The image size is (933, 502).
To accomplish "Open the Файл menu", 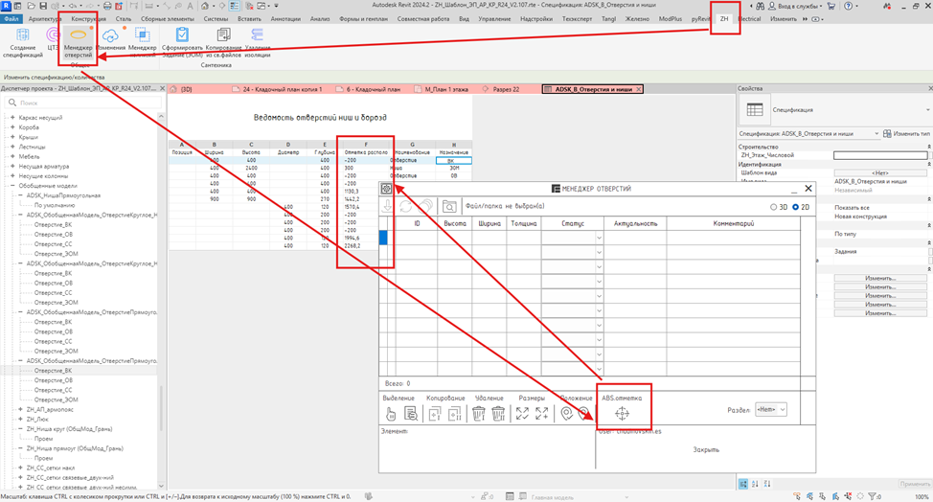I will [11, 19].
